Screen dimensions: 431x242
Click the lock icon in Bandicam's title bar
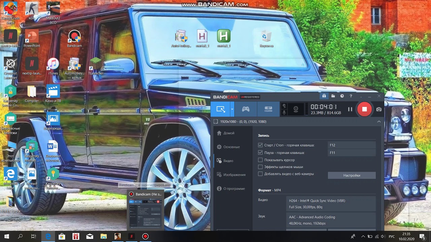[x=324, y=96]
